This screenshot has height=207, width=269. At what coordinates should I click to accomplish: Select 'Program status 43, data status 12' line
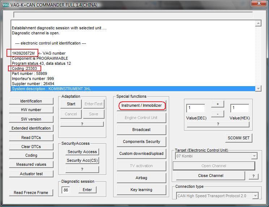click(41, 63)
